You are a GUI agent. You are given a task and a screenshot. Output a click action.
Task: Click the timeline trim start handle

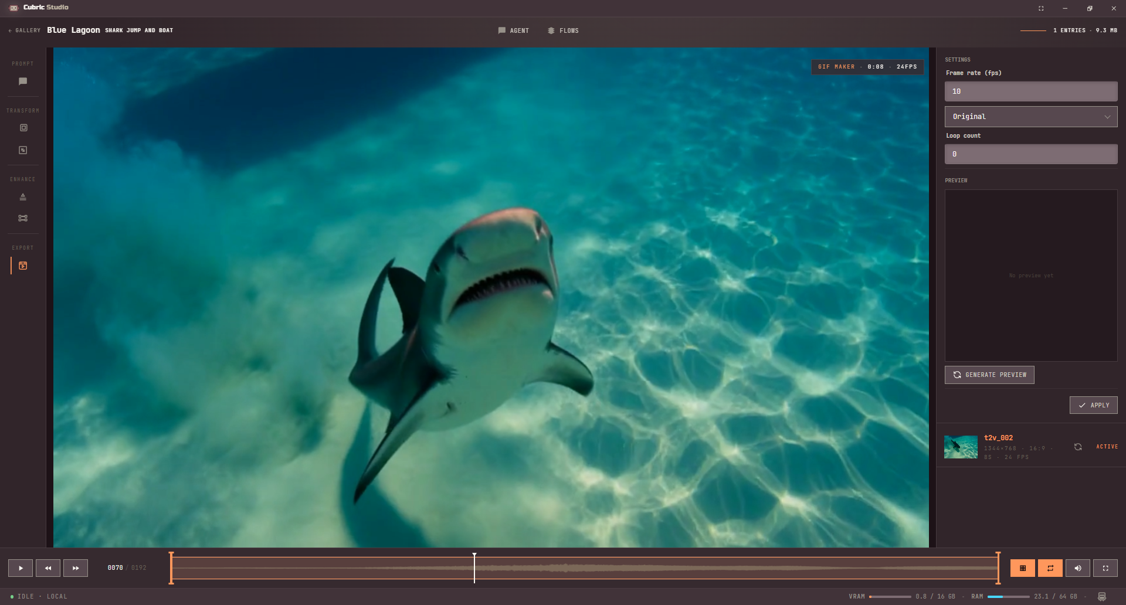(x=171, y=567)
